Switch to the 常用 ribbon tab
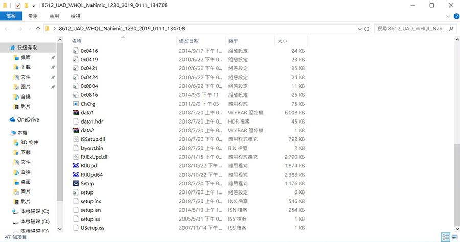This screenshot has height=242, width=460. coord(33,16)
